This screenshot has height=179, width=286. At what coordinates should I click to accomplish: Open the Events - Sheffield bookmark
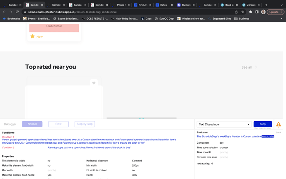tap(36, 19)
